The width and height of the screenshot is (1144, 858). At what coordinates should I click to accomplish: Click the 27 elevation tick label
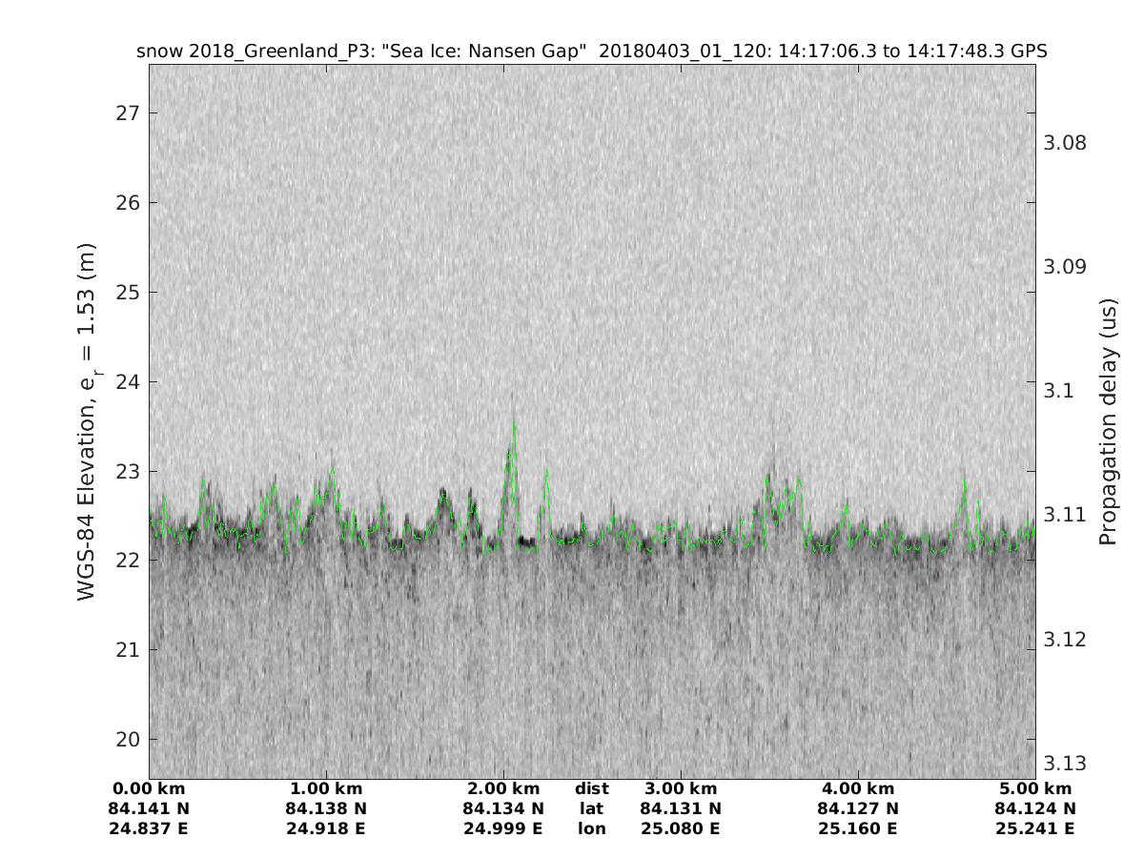[128, 113]
